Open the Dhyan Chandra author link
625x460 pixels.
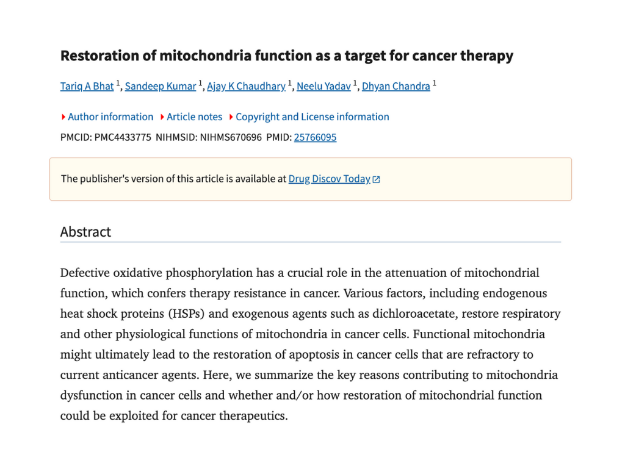click(396, 86)
